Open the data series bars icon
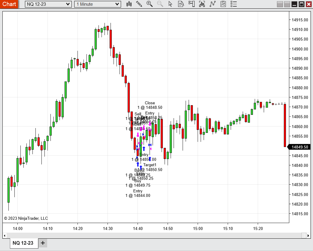 pyautogui.click(x=202, y=4)
